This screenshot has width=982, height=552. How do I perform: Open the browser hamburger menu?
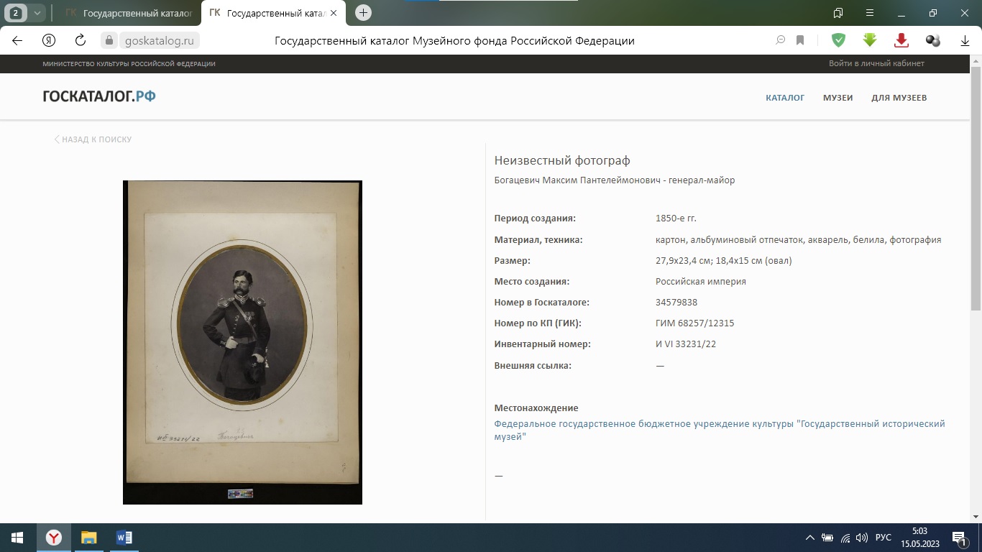870,12
